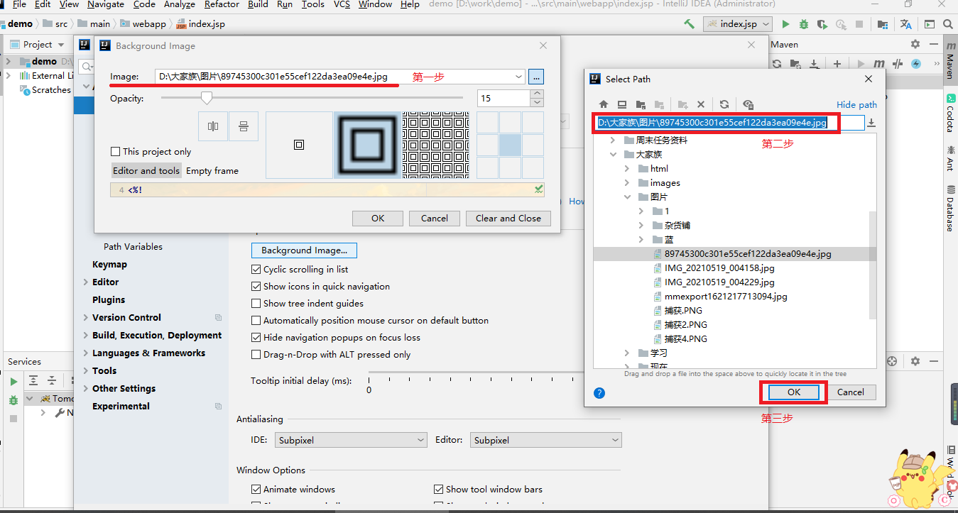Open Search Everywhere magnifier icon
The width and height of the screenshot is (958, 513).
coord(948,23)
